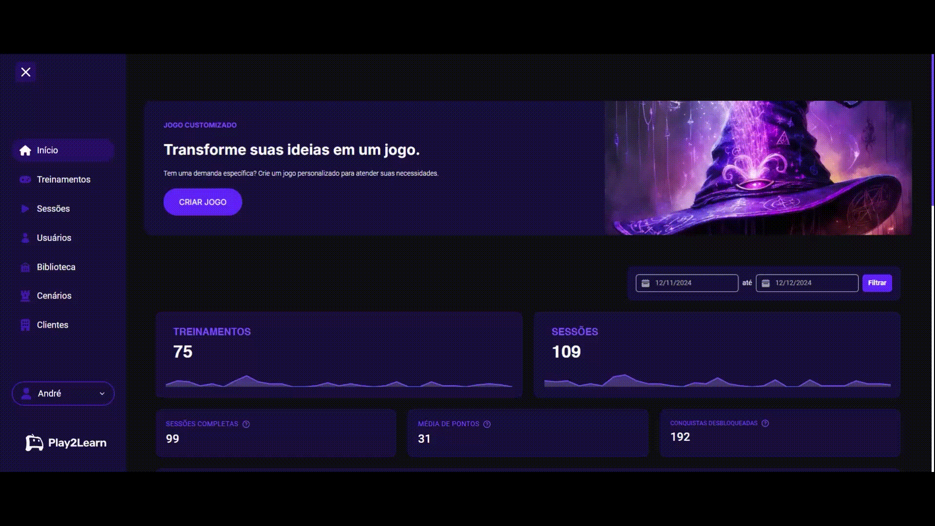
Task: Open the Treinamentos menu item
Action: click(x=63, y=180)
